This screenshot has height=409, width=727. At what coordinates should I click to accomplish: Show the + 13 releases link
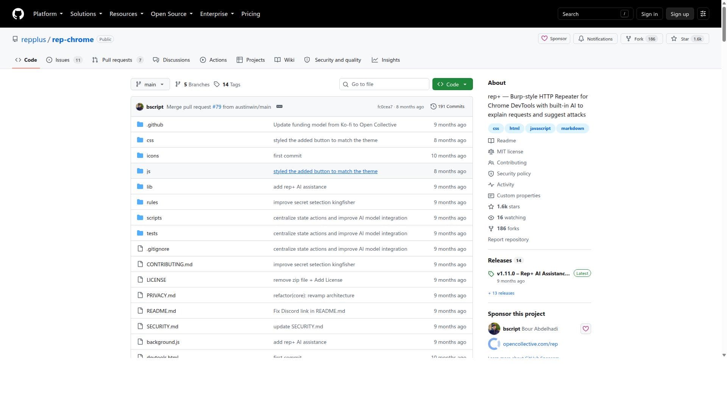(x=501, y=293)
